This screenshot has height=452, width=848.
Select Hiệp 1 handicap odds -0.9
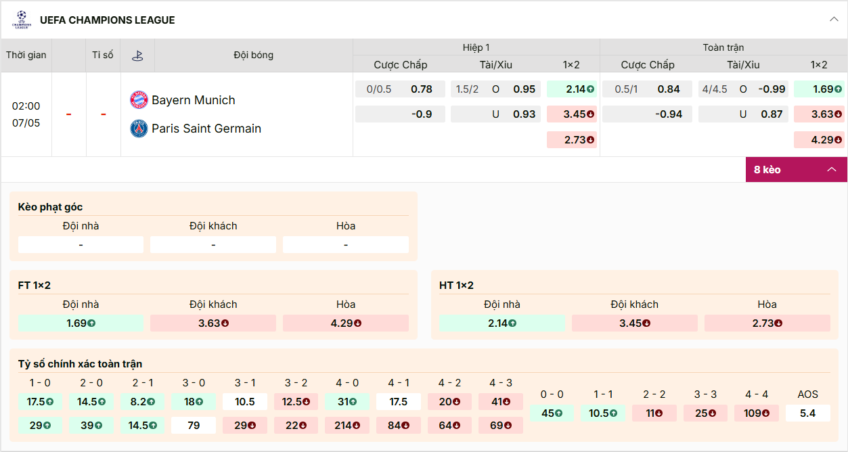coord(400,114)
